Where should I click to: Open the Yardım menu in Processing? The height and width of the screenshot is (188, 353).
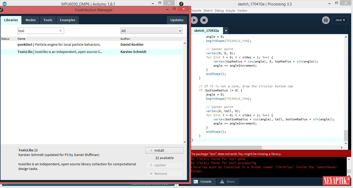click(x=242, y=11)
